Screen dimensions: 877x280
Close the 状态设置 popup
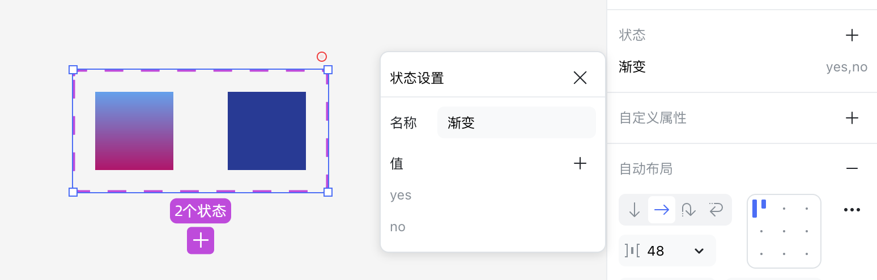point(580,78)
